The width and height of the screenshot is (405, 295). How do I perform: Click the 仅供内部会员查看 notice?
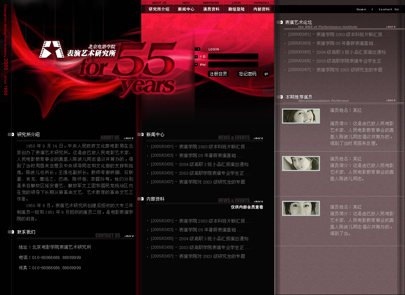247,207
